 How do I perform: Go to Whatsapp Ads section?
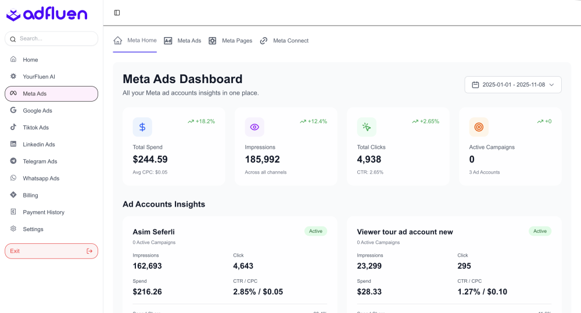[x=41, y=178]
